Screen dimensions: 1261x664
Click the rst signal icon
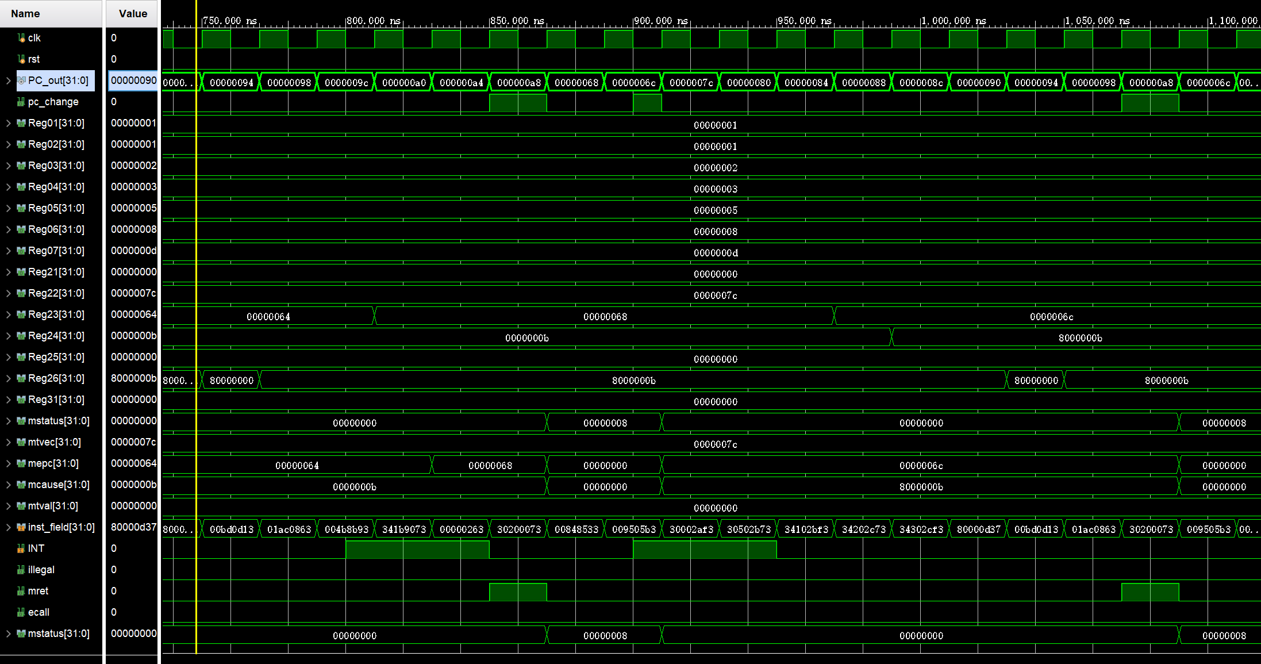pos(21,59)
